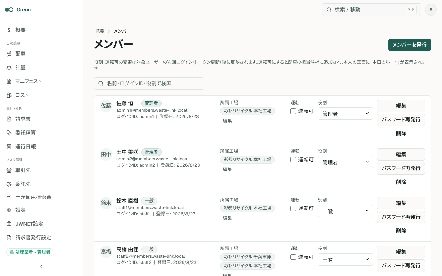Edit 所属工場 for 佐藤 恒一

[227, 121]
